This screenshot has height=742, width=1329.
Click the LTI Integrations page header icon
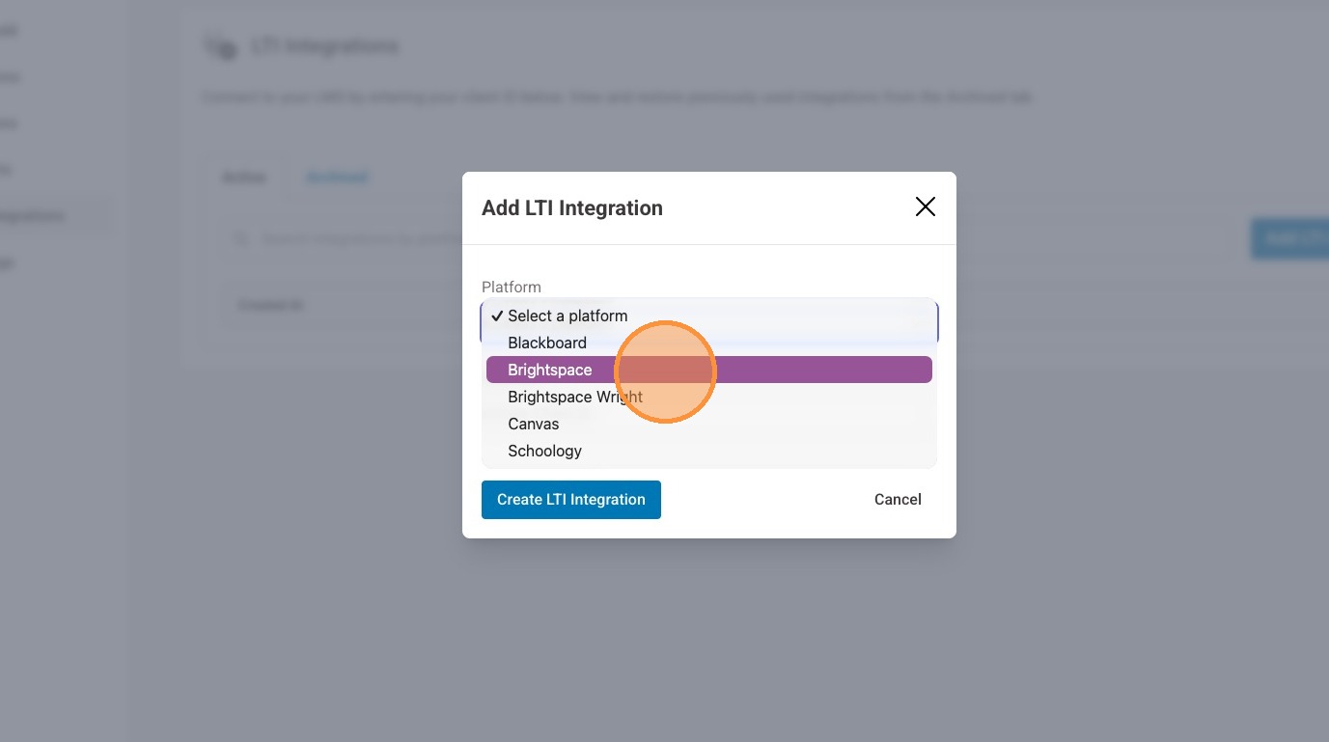click(220, 46)
